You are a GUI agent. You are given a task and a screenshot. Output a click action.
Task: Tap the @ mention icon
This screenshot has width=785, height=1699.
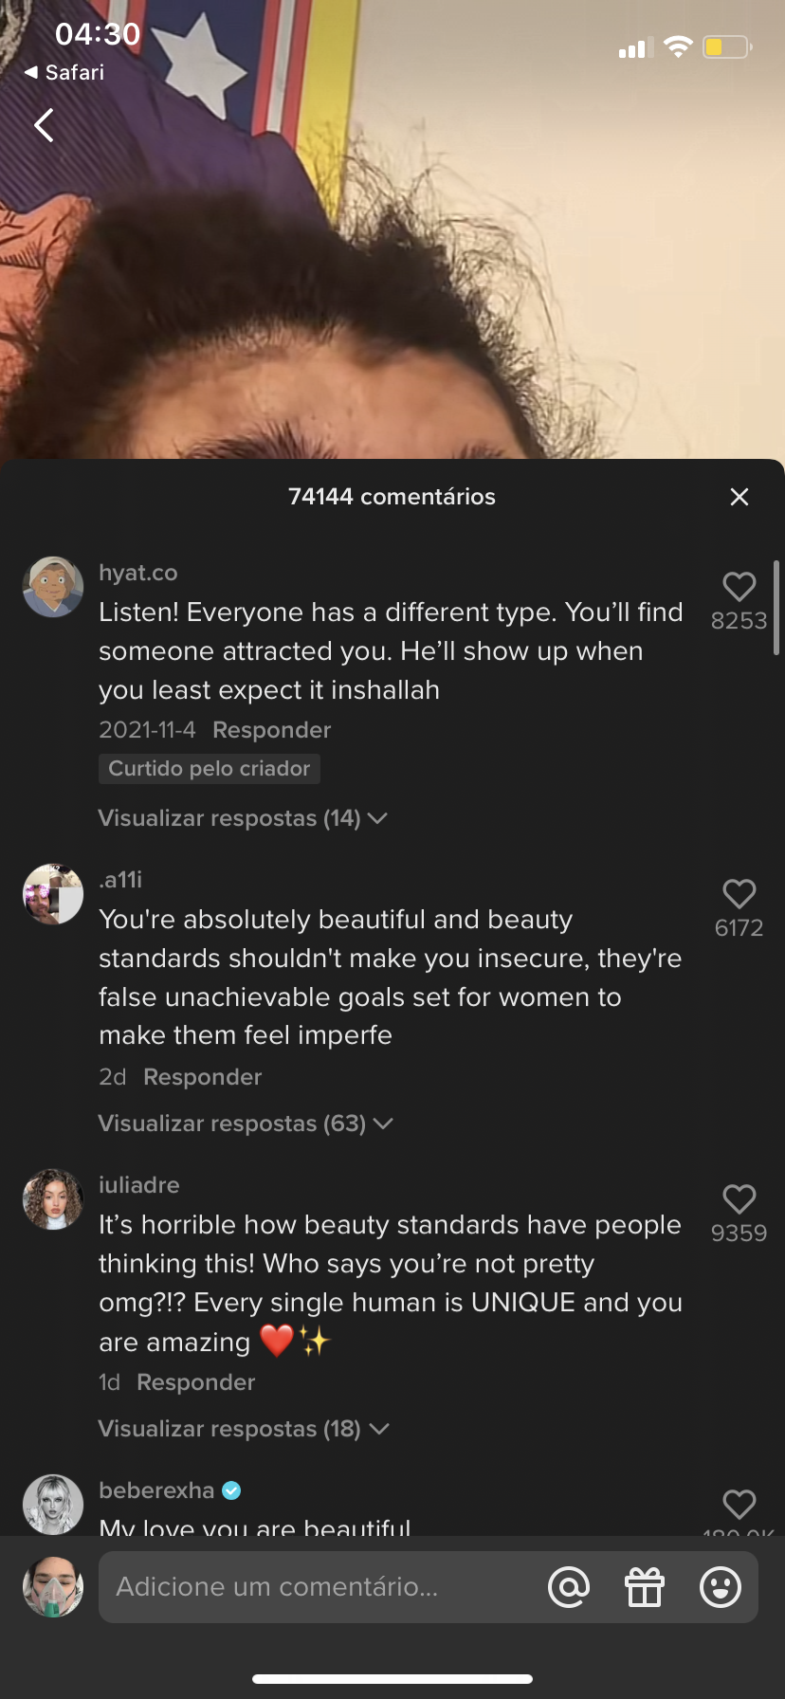click(569, 1587)
